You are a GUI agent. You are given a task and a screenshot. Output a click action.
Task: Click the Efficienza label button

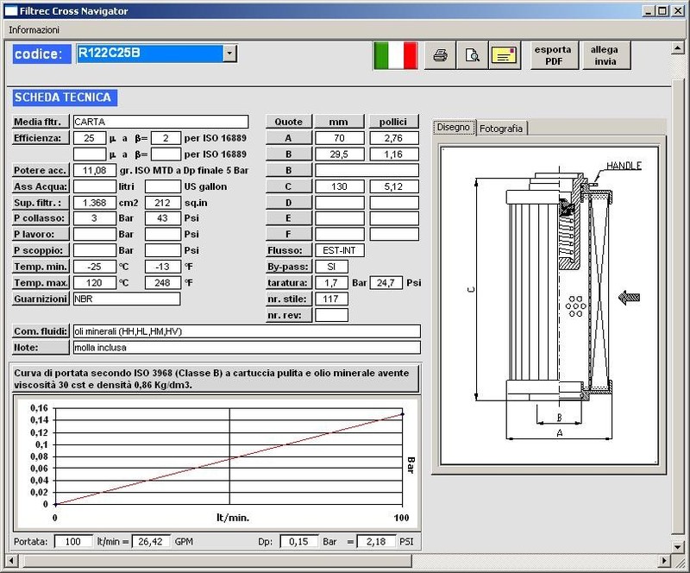(x=41, y=138)
